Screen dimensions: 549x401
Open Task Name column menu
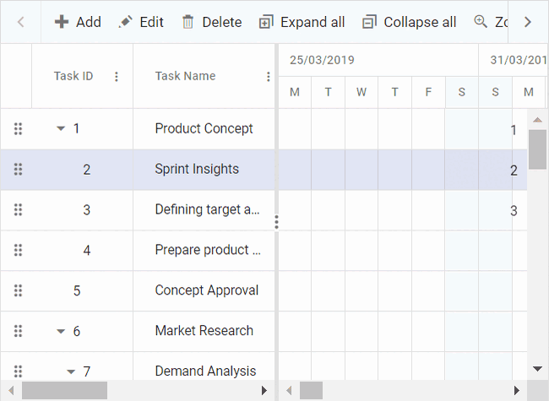(269, 76)
